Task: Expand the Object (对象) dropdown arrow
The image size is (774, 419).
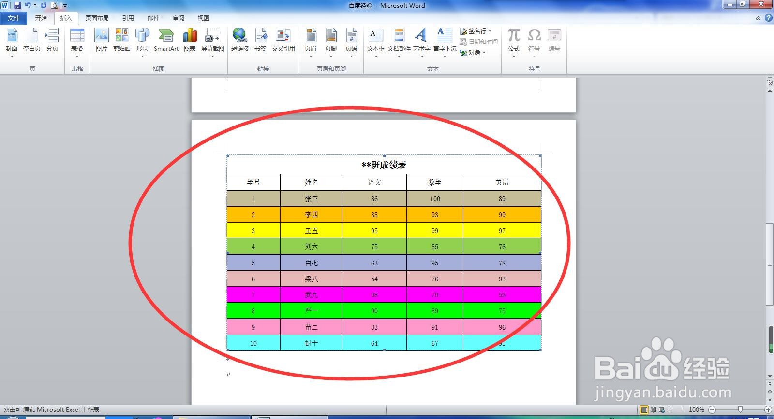Action: tap(484, 53)
